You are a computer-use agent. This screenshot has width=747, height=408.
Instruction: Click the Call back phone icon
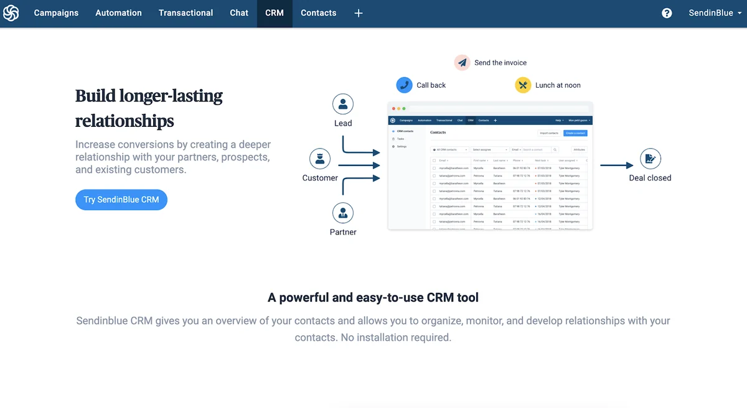[405, 85]
